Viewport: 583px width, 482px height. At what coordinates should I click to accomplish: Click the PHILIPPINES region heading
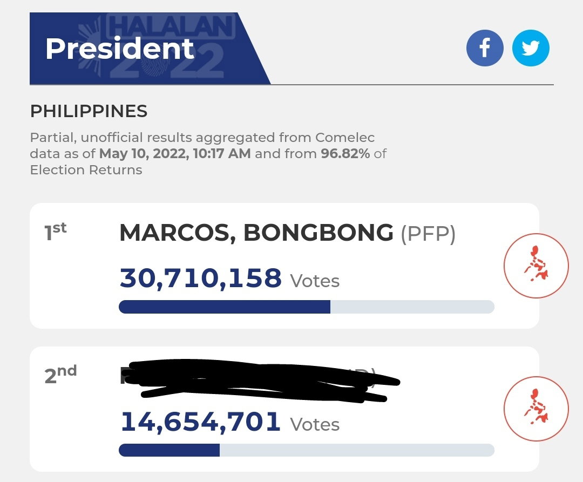[89, 111]
